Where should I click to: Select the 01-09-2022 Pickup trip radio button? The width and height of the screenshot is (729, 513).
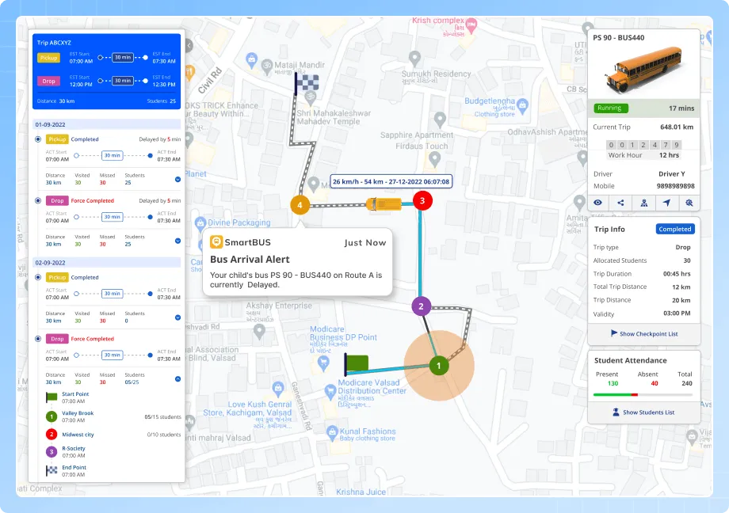tap(38, 139)
